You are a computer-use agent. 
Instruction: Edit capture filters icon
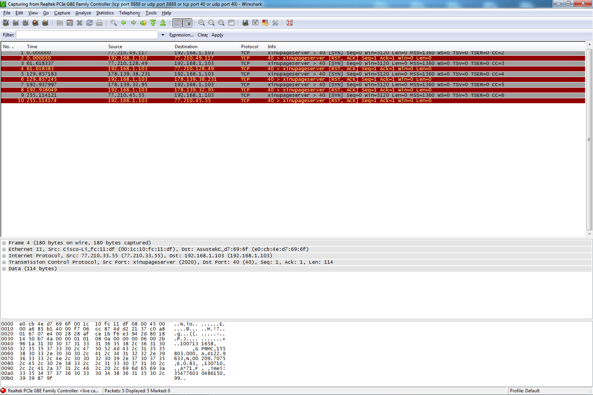click(x=246, y=23)
